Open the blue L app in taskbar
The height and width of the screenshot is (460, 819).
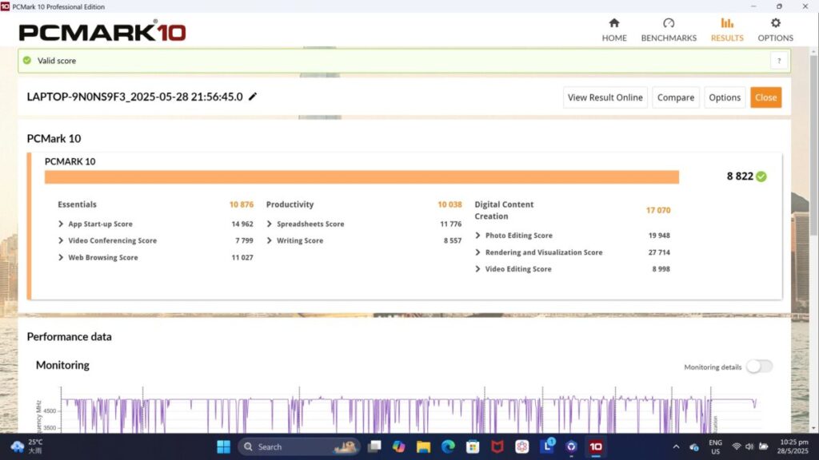(x=547, y=446)
